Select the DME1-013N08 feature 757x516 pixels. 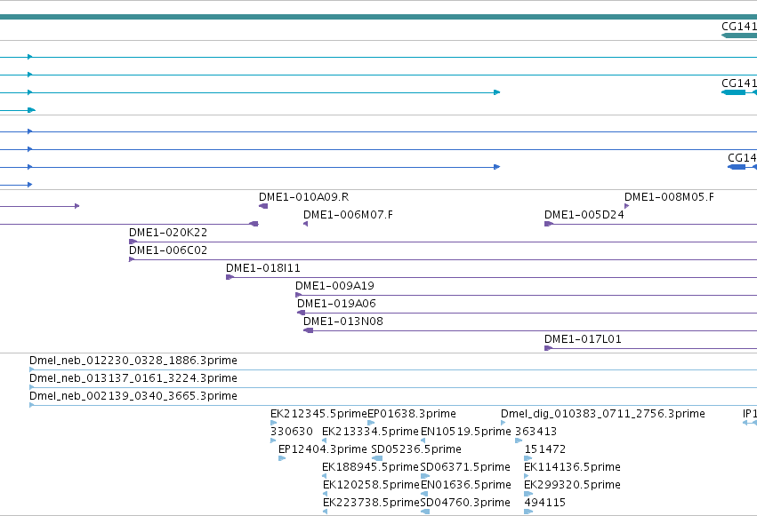tap(343, 322)
